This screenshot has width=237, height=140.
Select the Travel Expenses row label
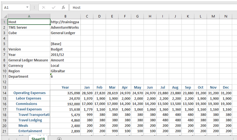tap(29, 109)
